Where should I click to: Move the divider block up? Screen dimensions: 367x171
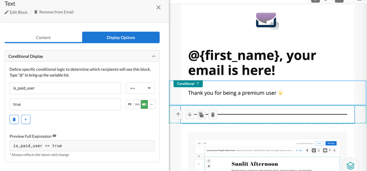[178, 115]
